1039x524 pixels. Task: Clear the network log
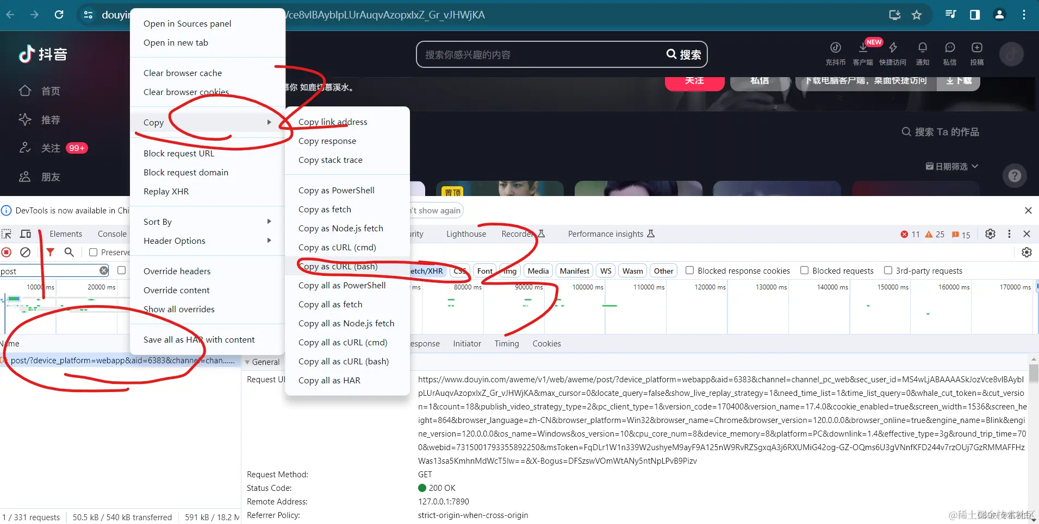click(25, 252)
